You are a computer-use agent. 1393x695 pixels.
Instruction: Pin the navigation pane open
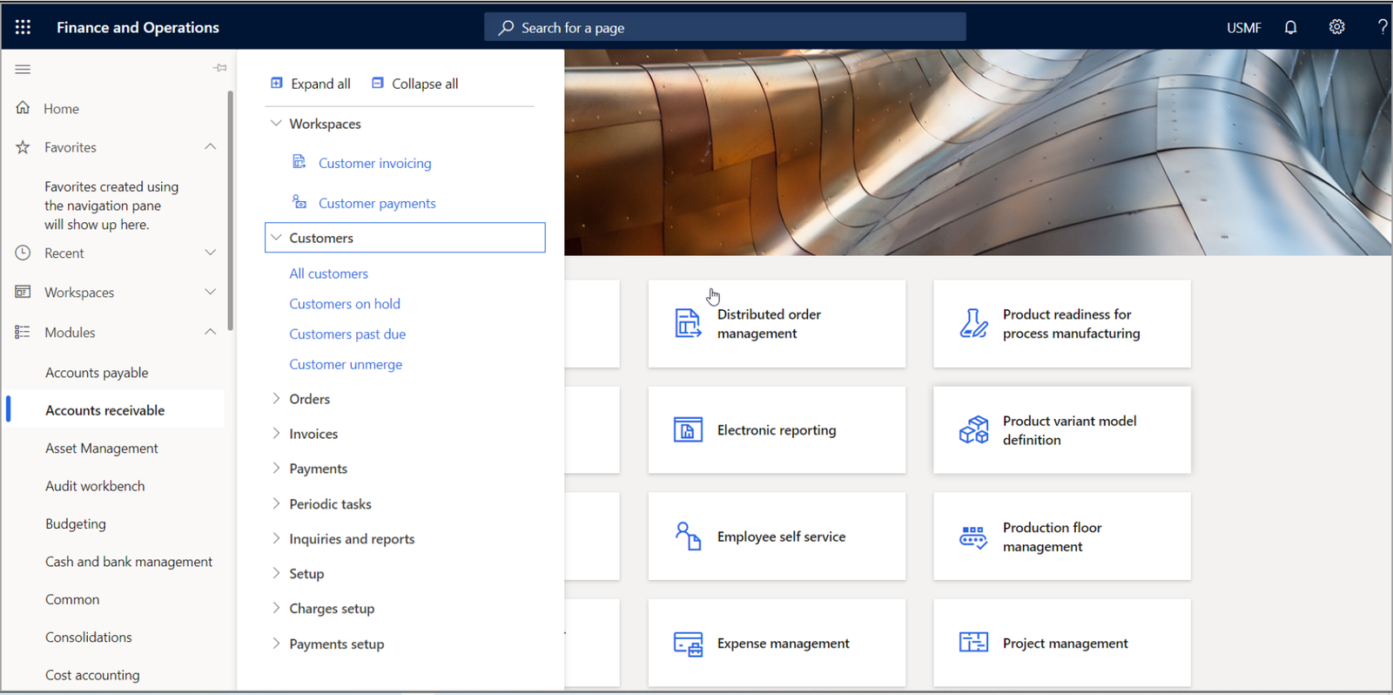[219, 68]
